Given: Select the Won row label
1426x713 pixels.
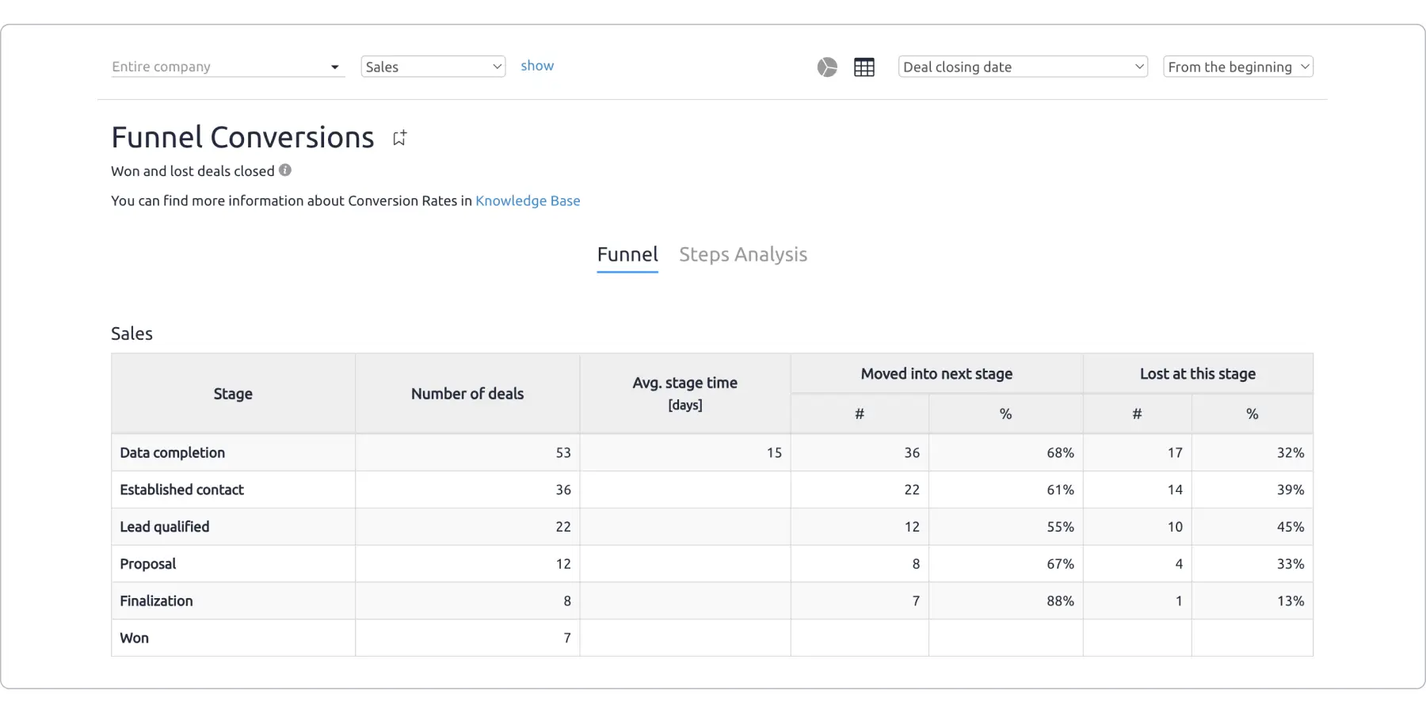Looking at the screenshot, I should tap(135, 638).
